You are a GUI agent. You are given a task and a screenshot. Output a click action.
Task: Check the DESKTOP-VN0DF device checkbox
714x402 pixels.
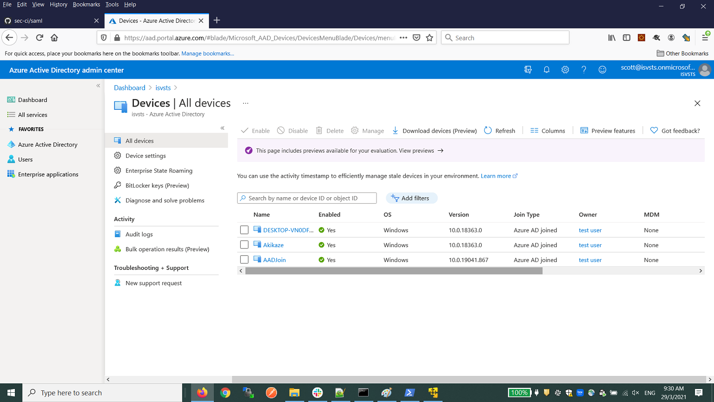pyautogui.click(x=244, y=230)
